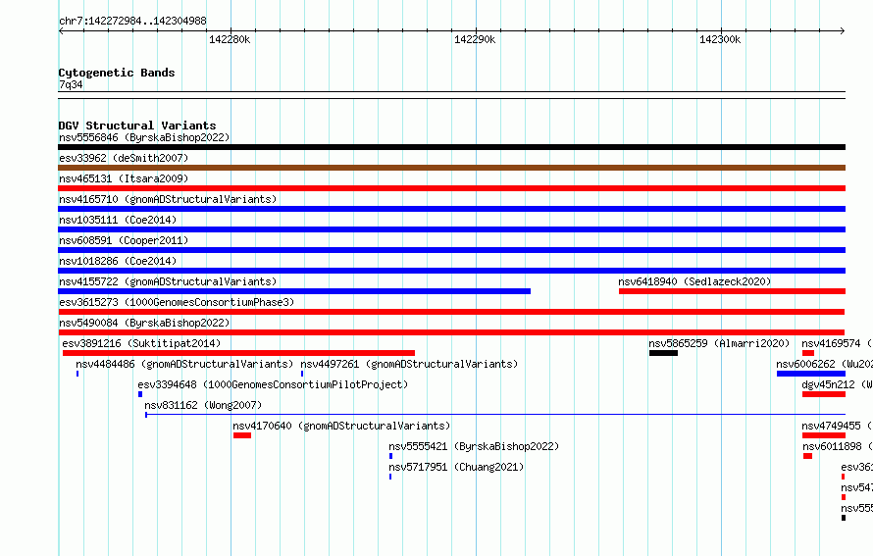Click the nsv5865259 (Almarri2020) label
Screen dimensions: 873x556
pyautogui.click(x=719, y=343)
